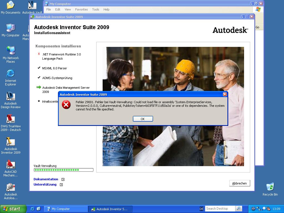284x213 pixels.
Task: Open the Edit menu in My Computer
Action: click(58, 9)
